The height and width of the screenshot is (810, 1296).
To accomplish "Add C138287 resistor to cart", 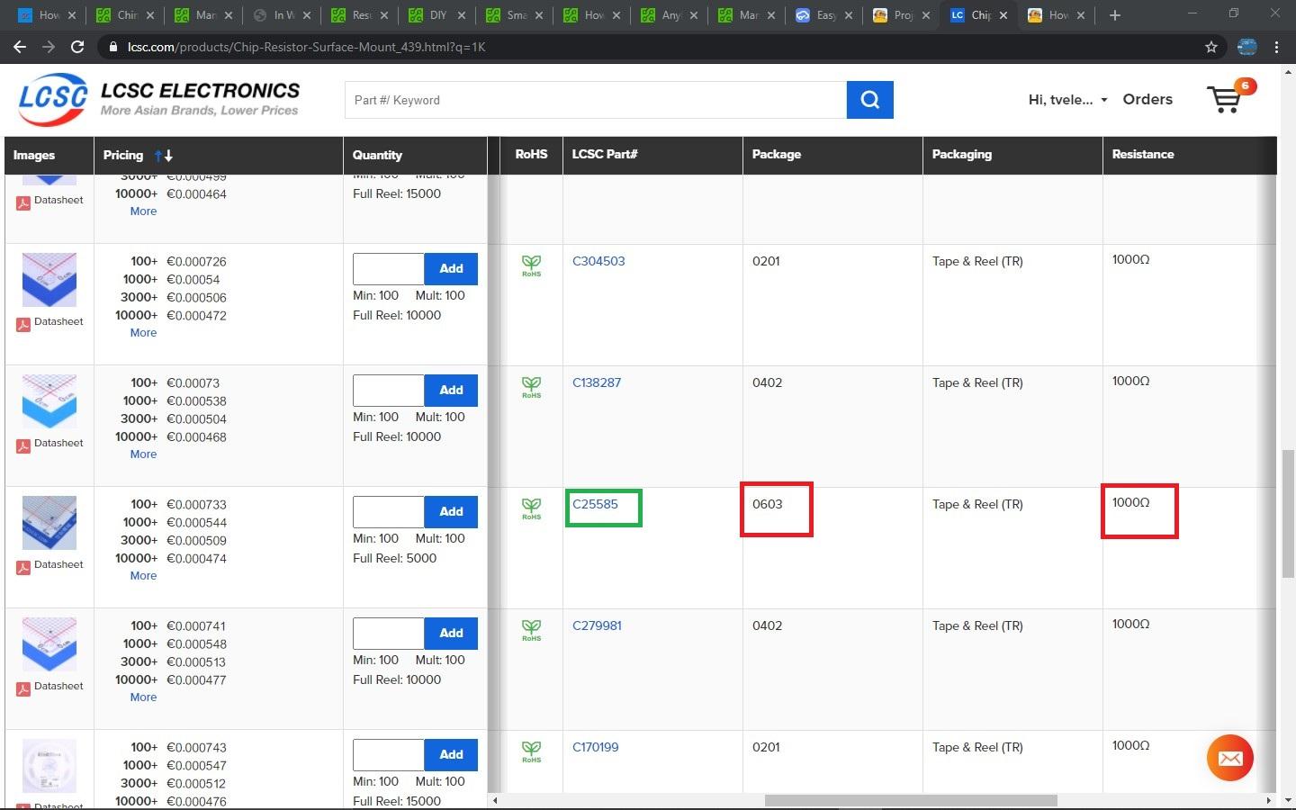I will [x=451, y=391].
